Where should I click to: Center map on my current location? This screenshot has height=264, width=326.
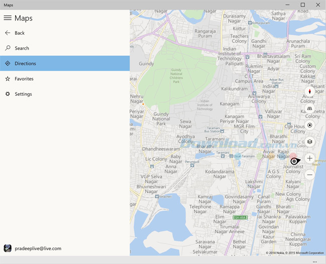(x=309, y=125)
